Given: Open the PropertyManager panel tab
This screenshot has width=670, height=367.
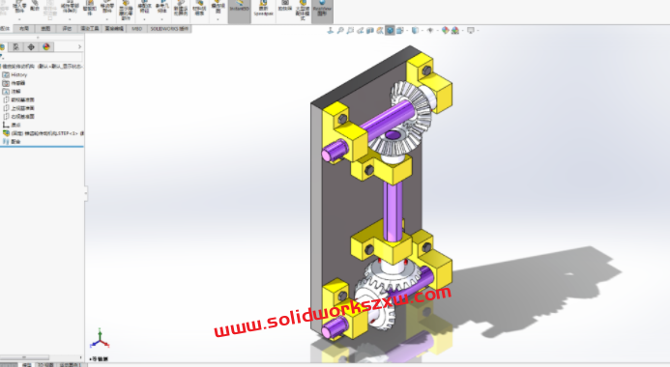Looking at the screenshot, I should (15, 47).
